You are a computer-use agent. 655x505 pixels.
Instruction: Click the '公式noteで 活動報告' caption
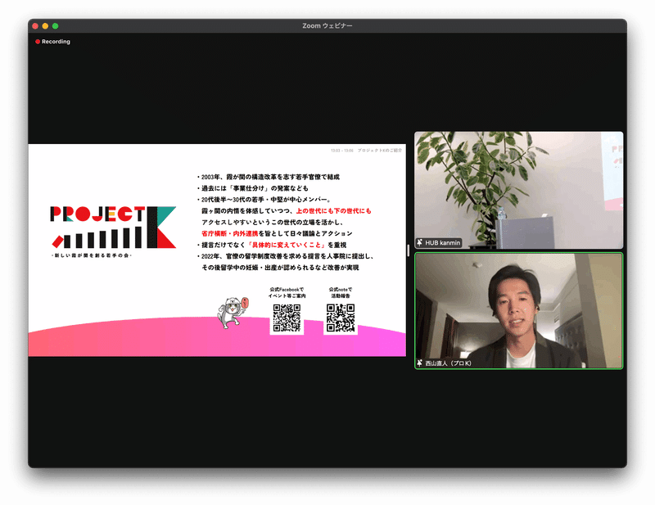pos(341,292)
